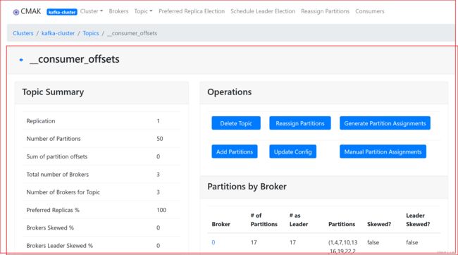Click partition list (1,4,7,10,13 cell
This screenshot has height=255, width=458.
click(343, 247)
